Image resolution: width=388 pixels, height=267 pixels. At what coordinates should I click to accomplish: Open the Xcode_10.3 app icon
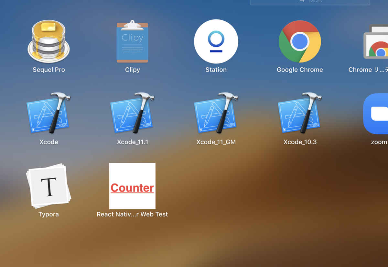(x=300, y=113)
